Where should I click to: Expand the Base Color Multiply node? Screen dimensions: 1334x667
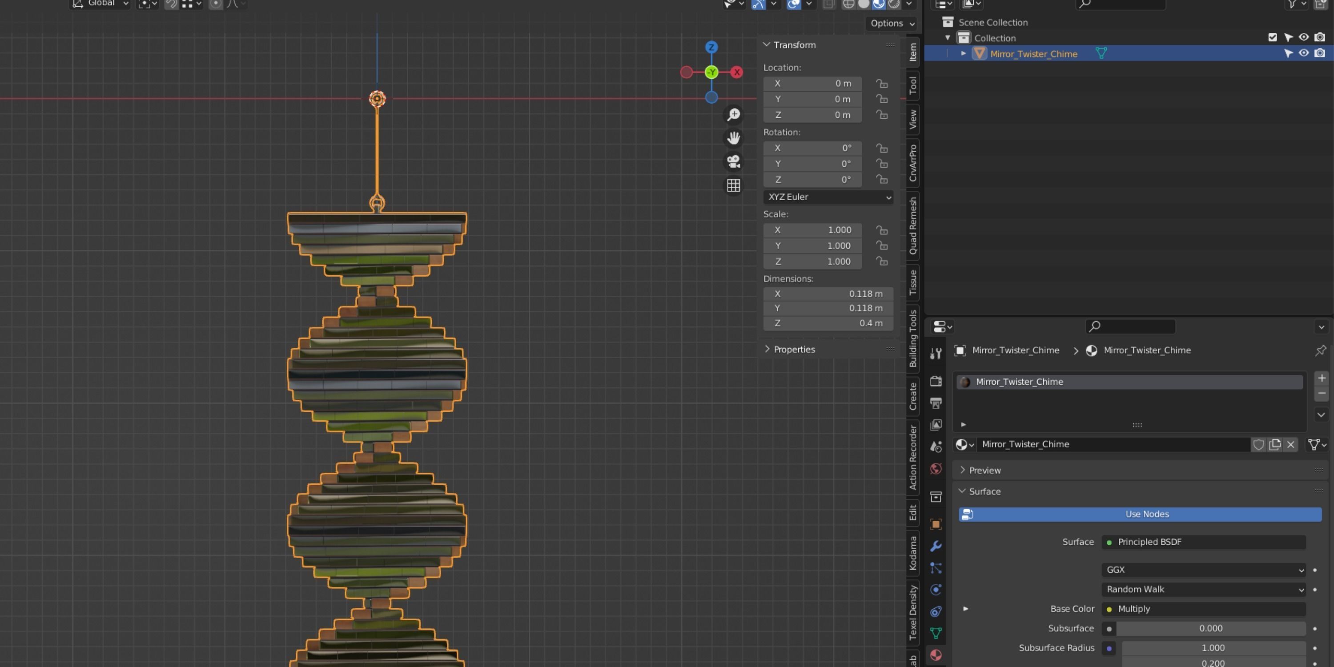[965, 608]
